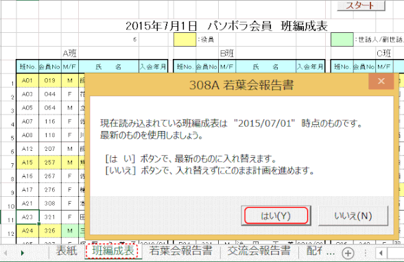Click member number 326 cell
404x262 pixels.
pyautogui.click(x=50, y=230)
